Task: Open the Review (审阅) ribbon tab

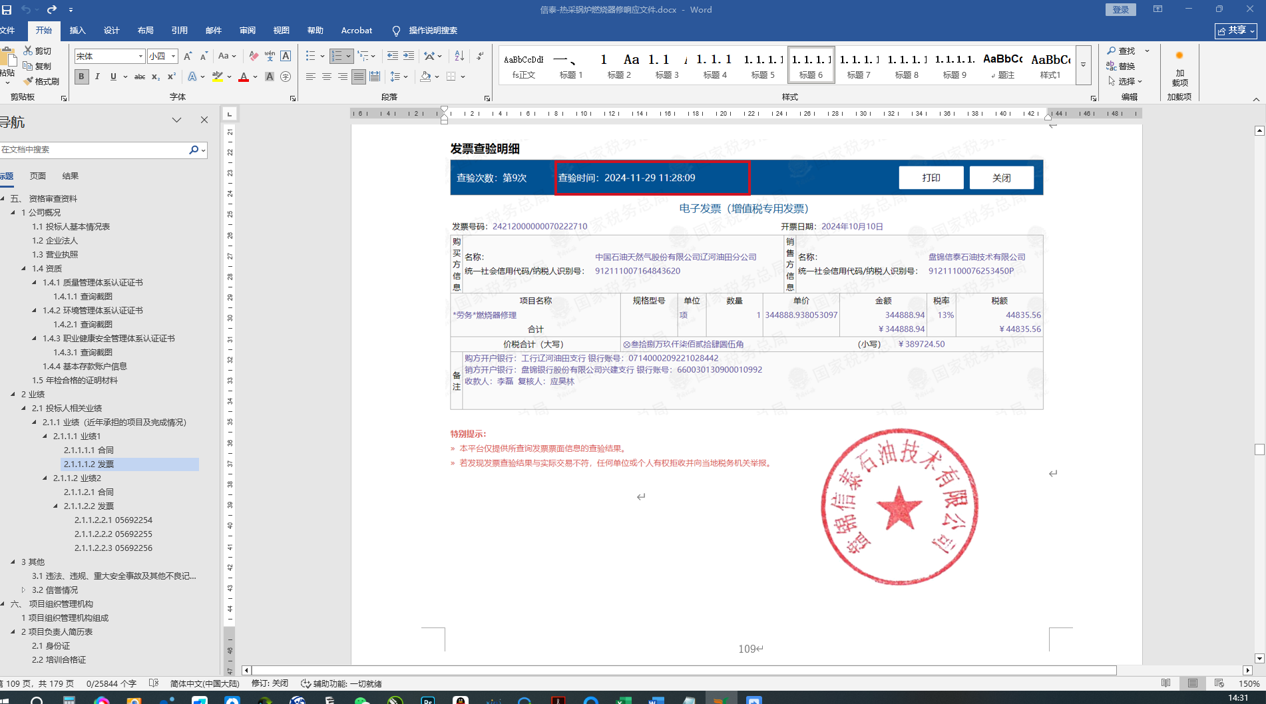Action: pos(248,31)
